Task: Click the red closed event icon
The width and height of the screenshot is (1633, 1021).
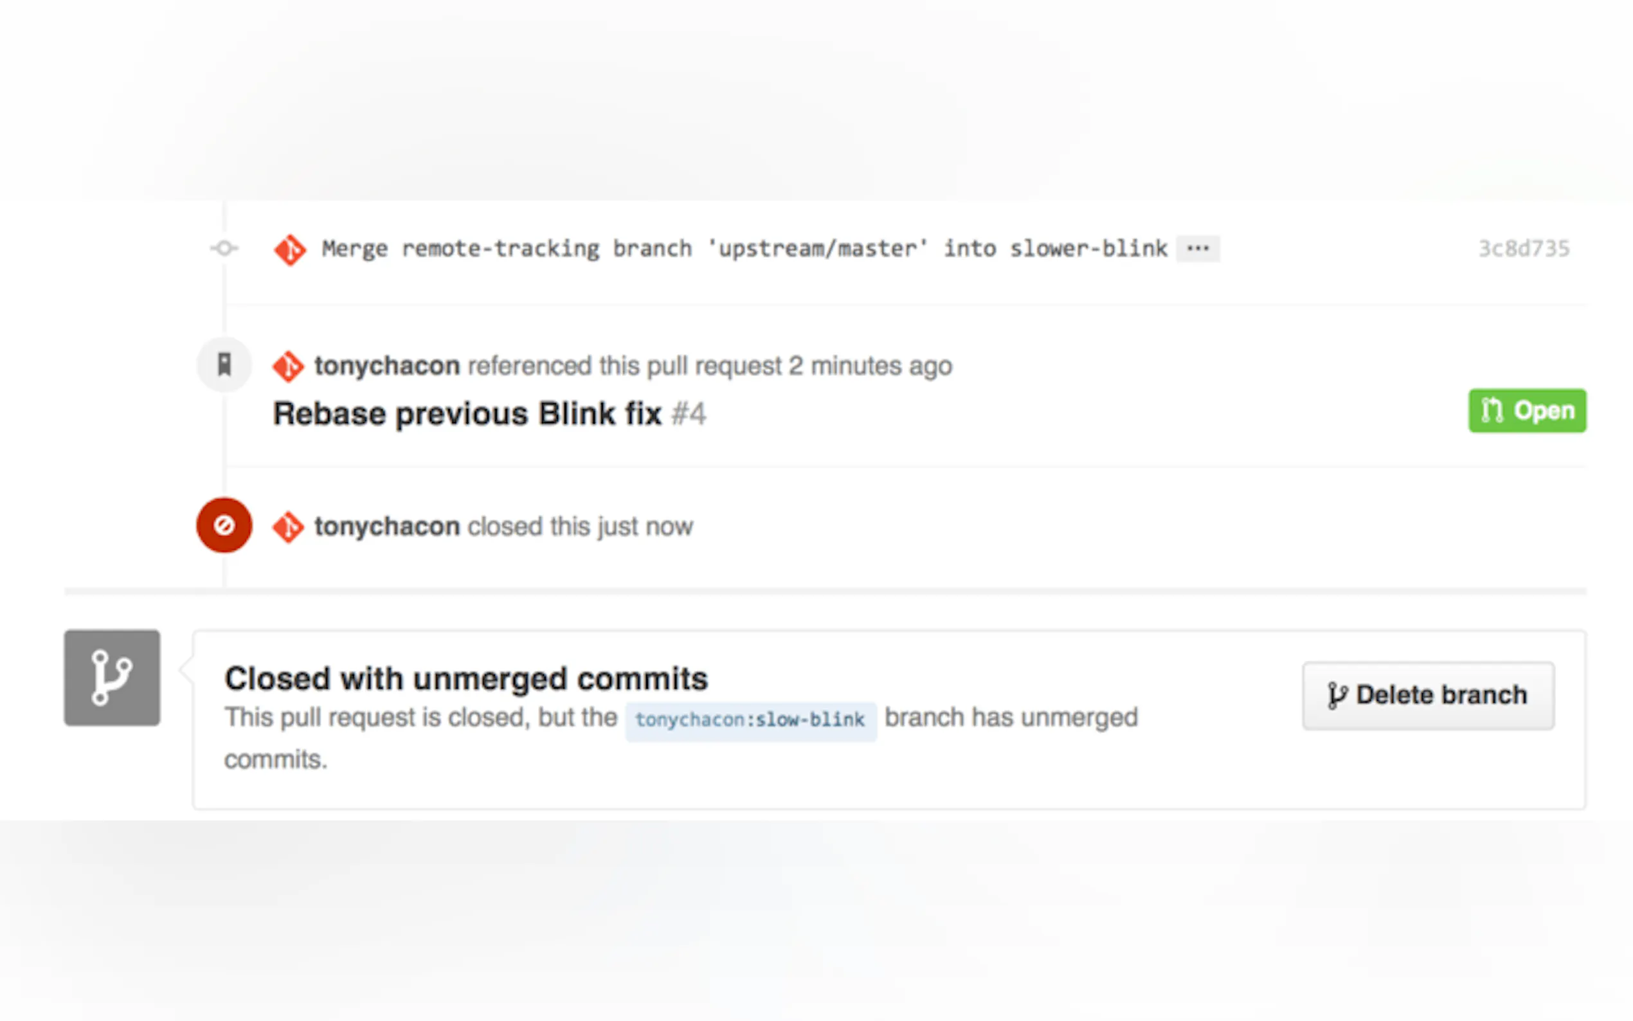Action: [x=224, y=525]
